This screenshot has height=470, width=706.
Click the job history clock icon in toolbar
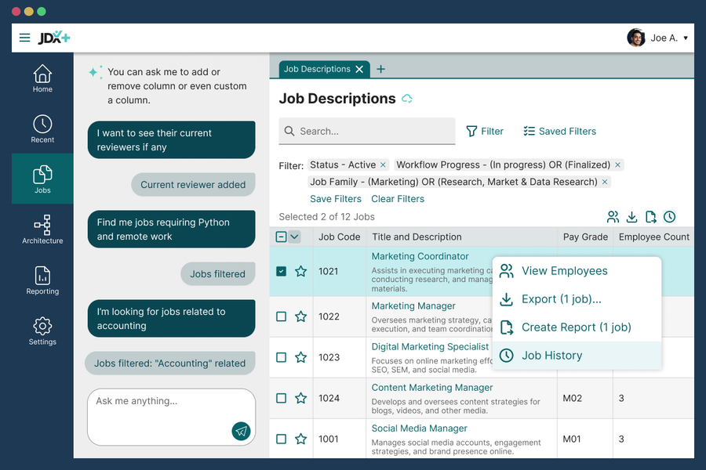click(x=669, y=217)
